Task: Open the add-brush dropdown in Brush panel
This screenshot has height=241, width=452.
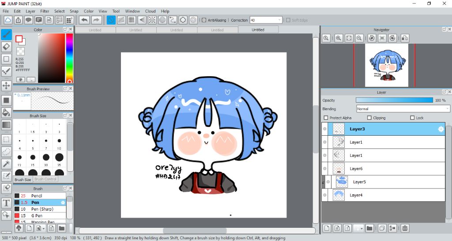Action: (40, 229)
